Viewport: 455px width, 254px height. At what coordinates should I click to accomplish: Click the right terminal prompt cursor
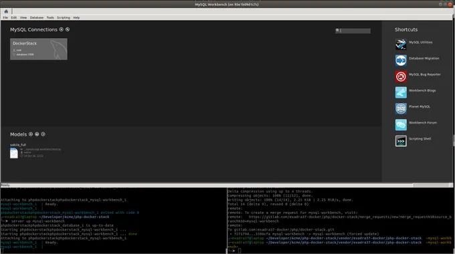240,251
